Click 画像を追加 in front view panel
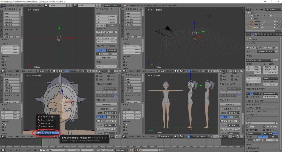282x152 pixels. (x=107, y=104)
